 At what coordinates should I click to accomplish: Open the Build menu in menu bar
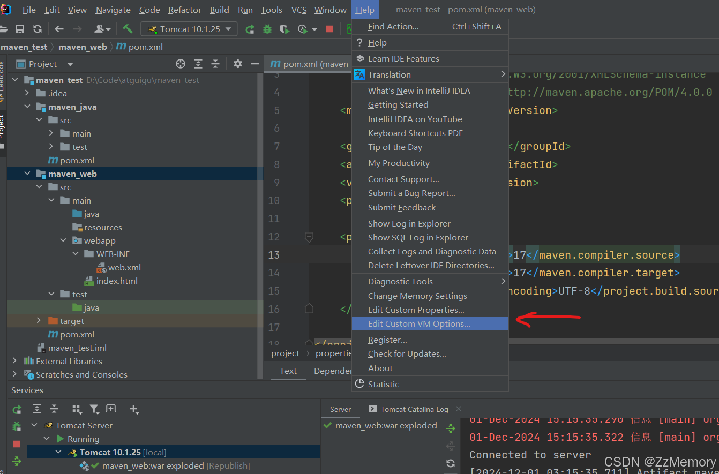tap(219, 10)
